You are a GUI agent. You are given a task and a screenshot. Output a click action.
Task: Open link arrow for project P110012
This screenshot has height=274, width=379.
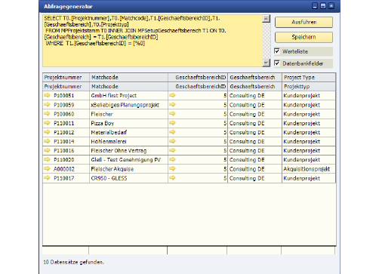(x=47, y=132)
